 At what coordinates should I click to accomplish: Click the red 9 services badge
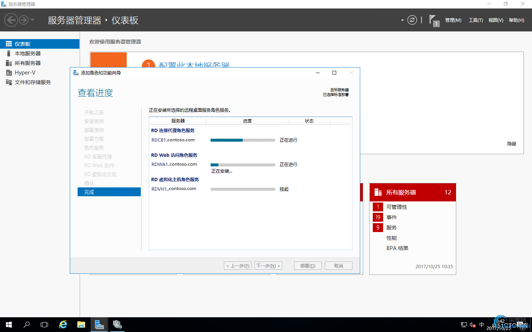point(378,228)
